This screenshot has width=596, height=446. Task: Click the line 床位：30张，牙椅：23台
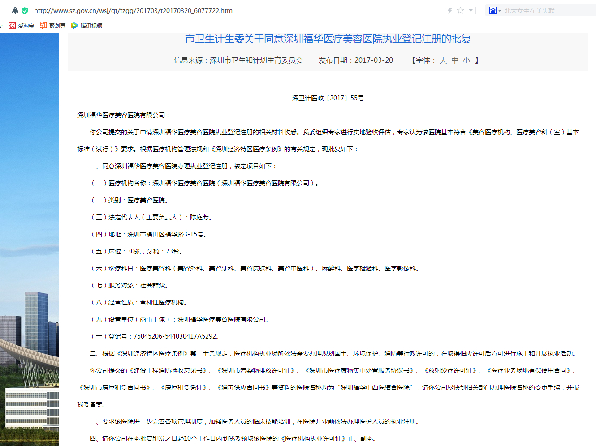click(136, 251)
